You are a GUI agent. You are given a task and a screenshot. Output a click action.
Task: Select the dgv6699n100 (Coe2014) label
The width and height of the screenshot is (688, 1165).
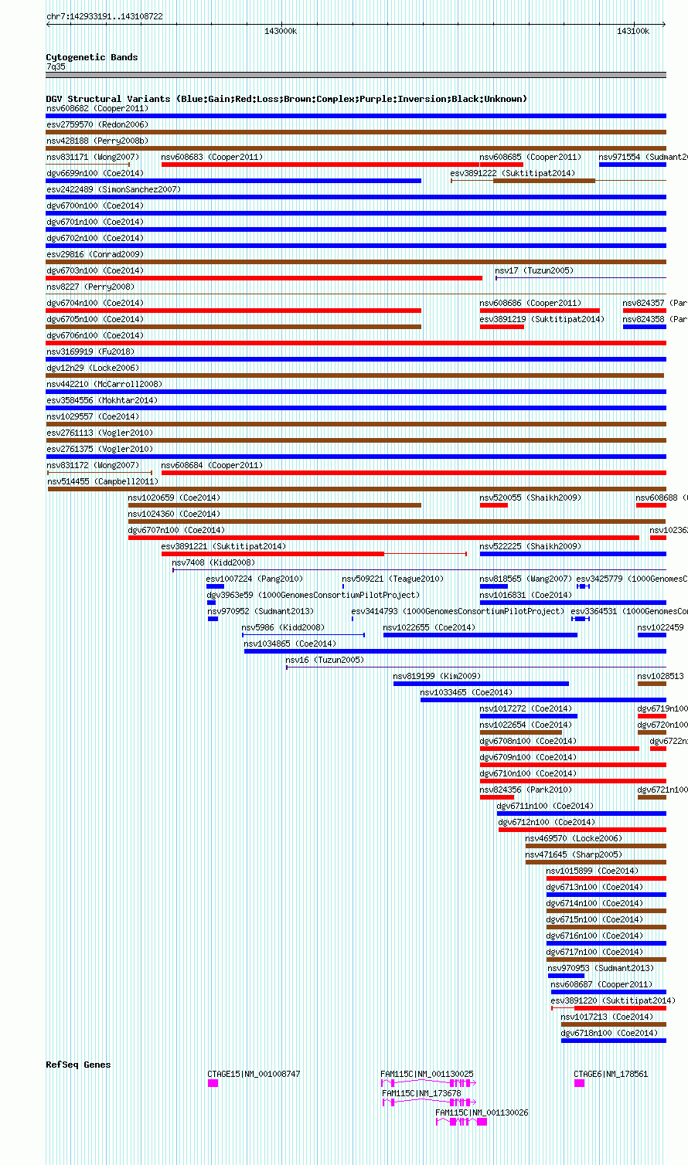coord(95,173)
